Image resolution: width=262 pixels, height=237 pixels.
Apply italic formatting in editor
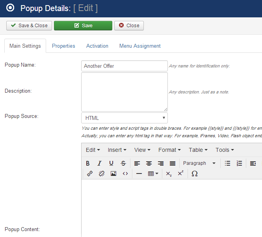point(100,163)
